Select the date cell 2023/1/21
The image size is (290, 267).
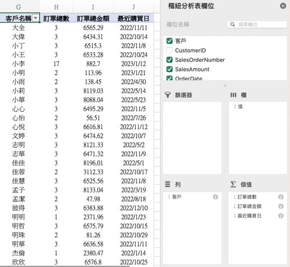(133, 73)
